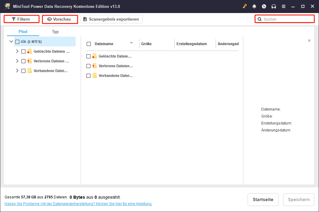Click the search magnifier icon
Screen dimensions: 319x212
pos(259,19)
